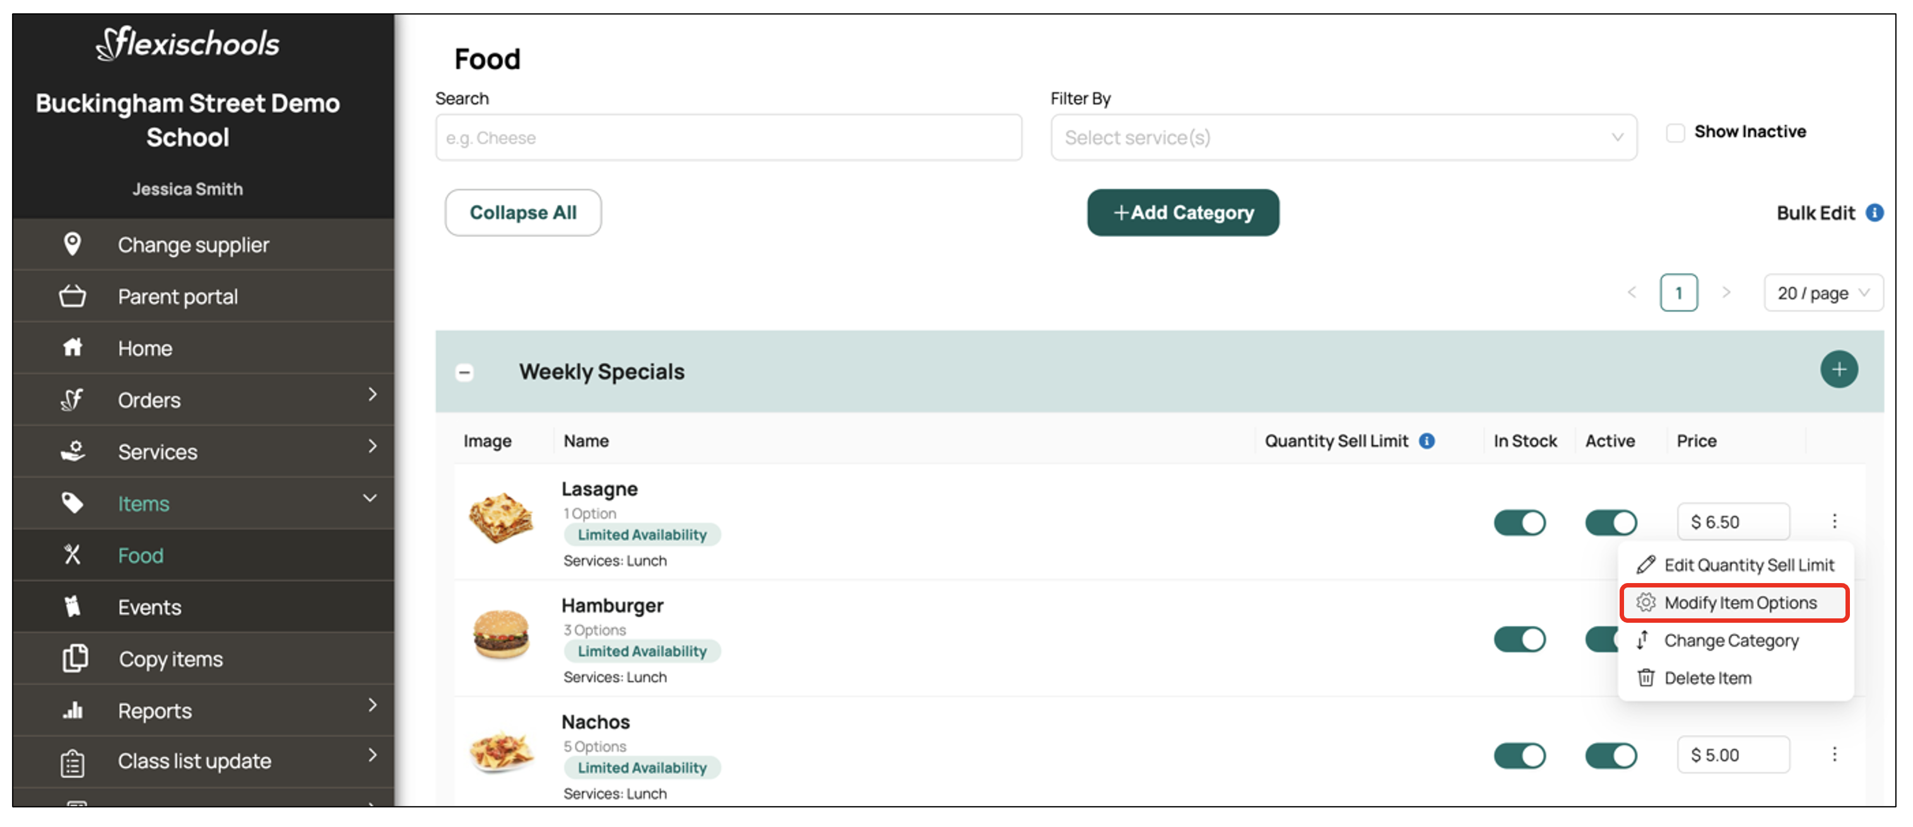
Task: Toggle Nachos Active switch
Action: (1610, 756)
